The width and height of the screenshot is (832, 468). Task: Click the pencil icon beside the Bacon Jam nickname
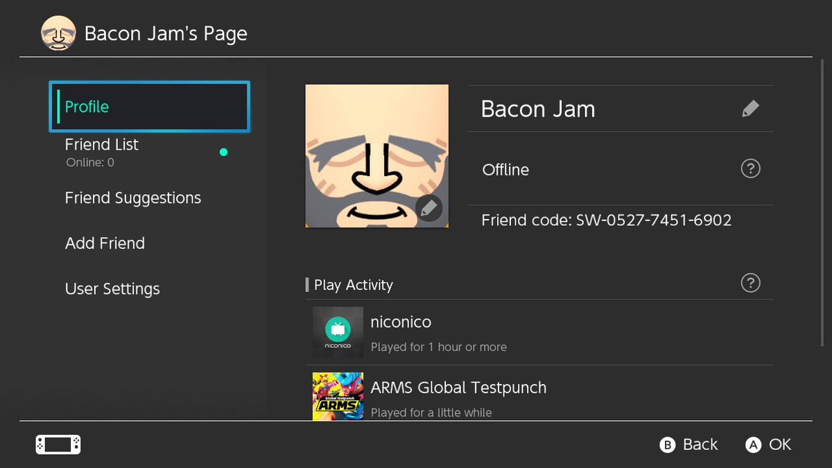coord(750,109)
